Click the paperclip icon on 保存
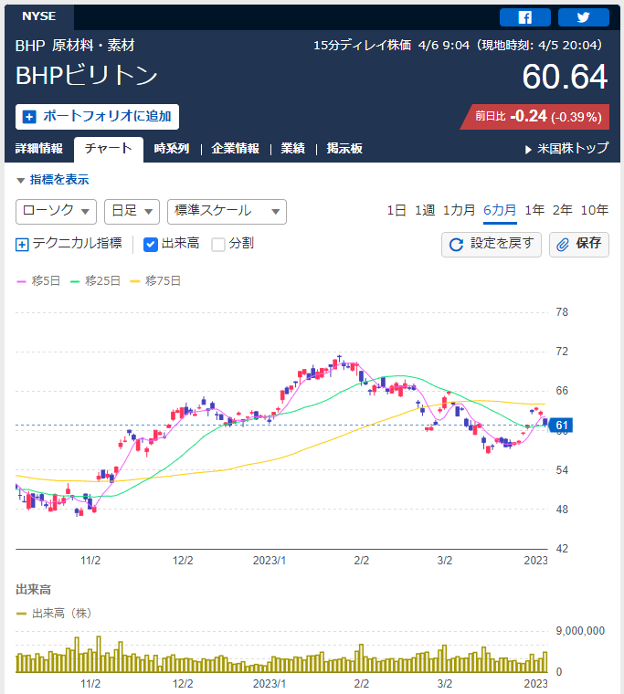Screen dimensions: 624x694 click(563, 245)
